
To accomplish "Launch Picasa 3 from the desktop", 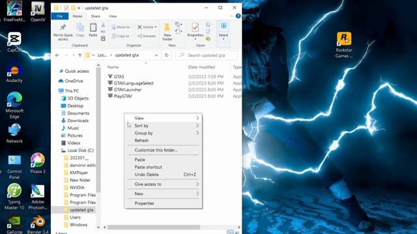I will (x=38, y=163).
